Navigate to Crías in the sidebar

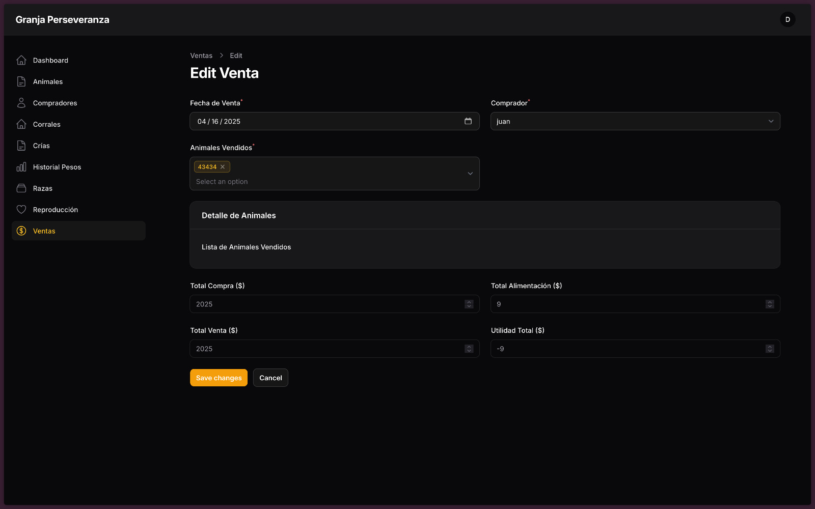point(41,146)
